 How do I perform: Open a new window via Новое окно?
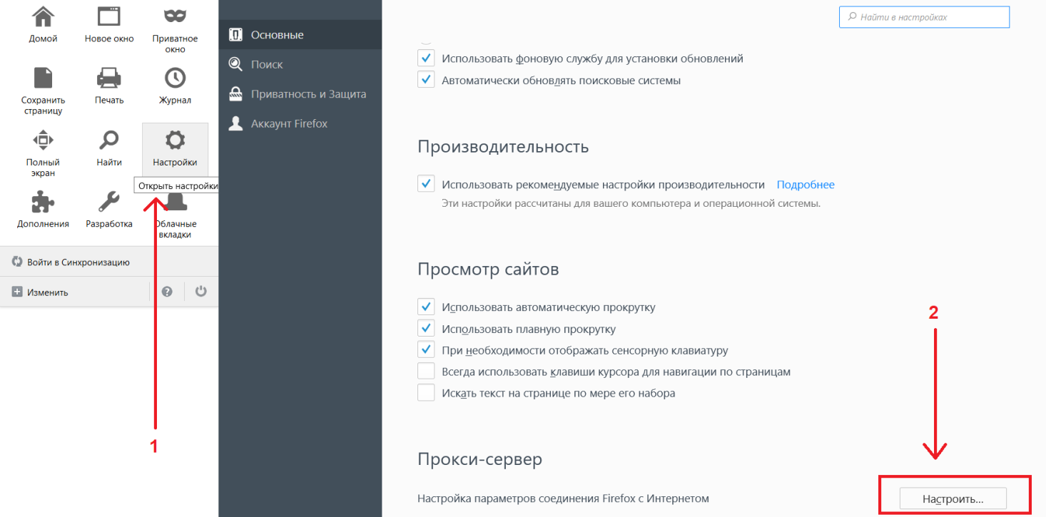pyautogui.click(x=109, y=23)
